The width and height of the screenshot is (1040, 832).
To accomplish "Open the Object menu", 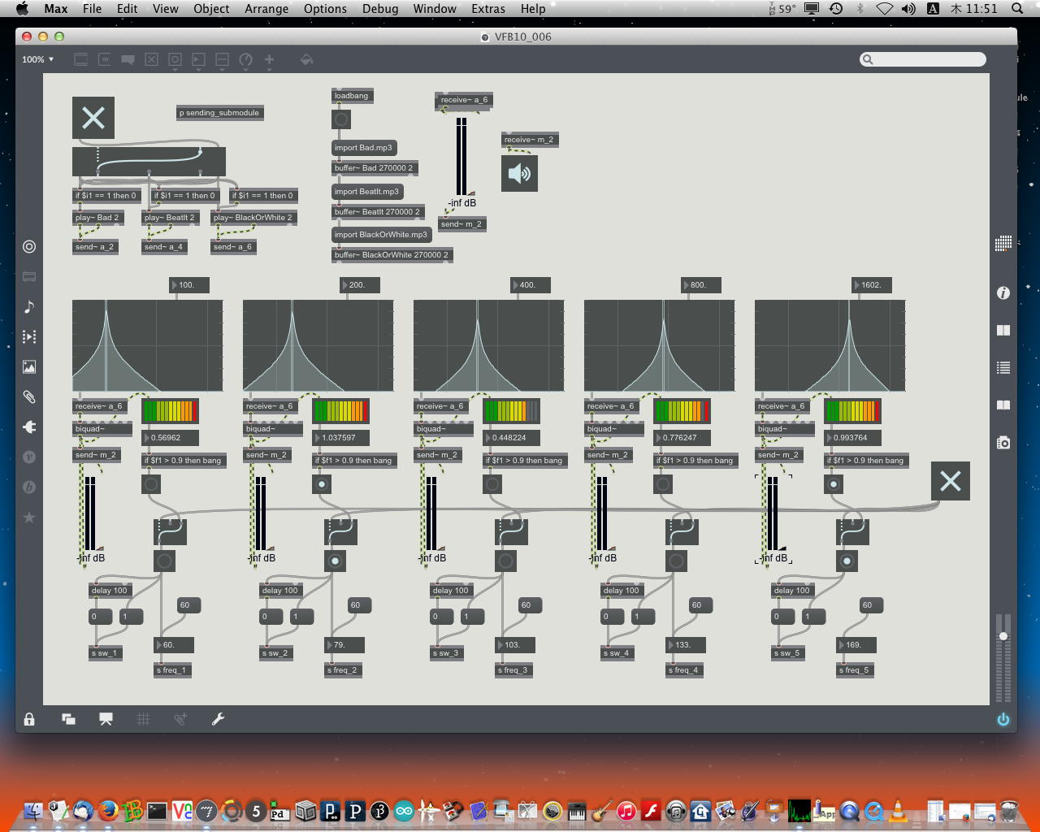I will point(211,8).
